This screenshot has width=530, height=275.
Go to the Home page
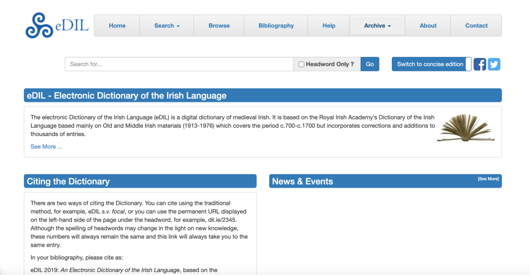pyautogui.click(x=117, y=25)
